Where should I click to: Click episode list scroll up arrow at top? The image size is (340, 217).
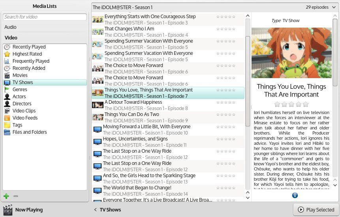(x=248, y=16)
